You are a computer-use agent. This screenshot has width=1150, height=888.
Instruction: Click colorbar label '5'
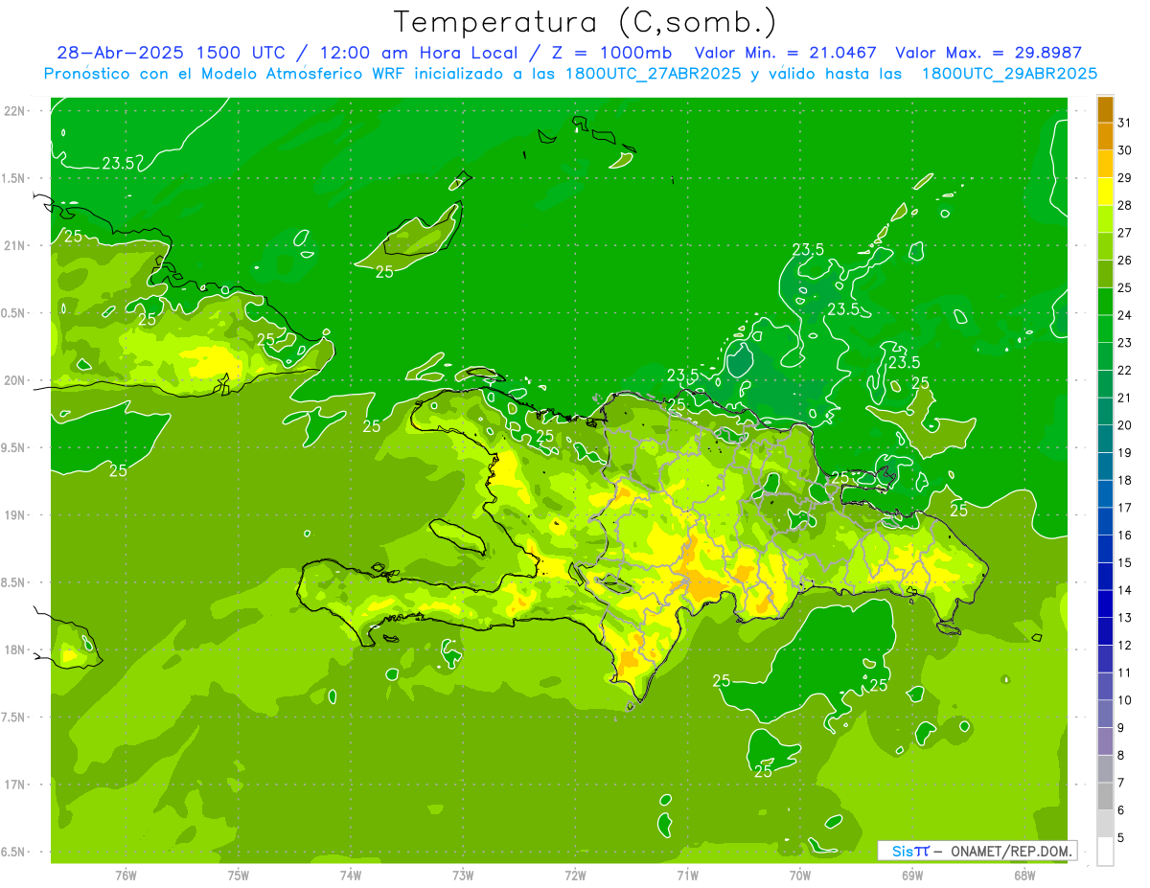tap(1121, 838)
